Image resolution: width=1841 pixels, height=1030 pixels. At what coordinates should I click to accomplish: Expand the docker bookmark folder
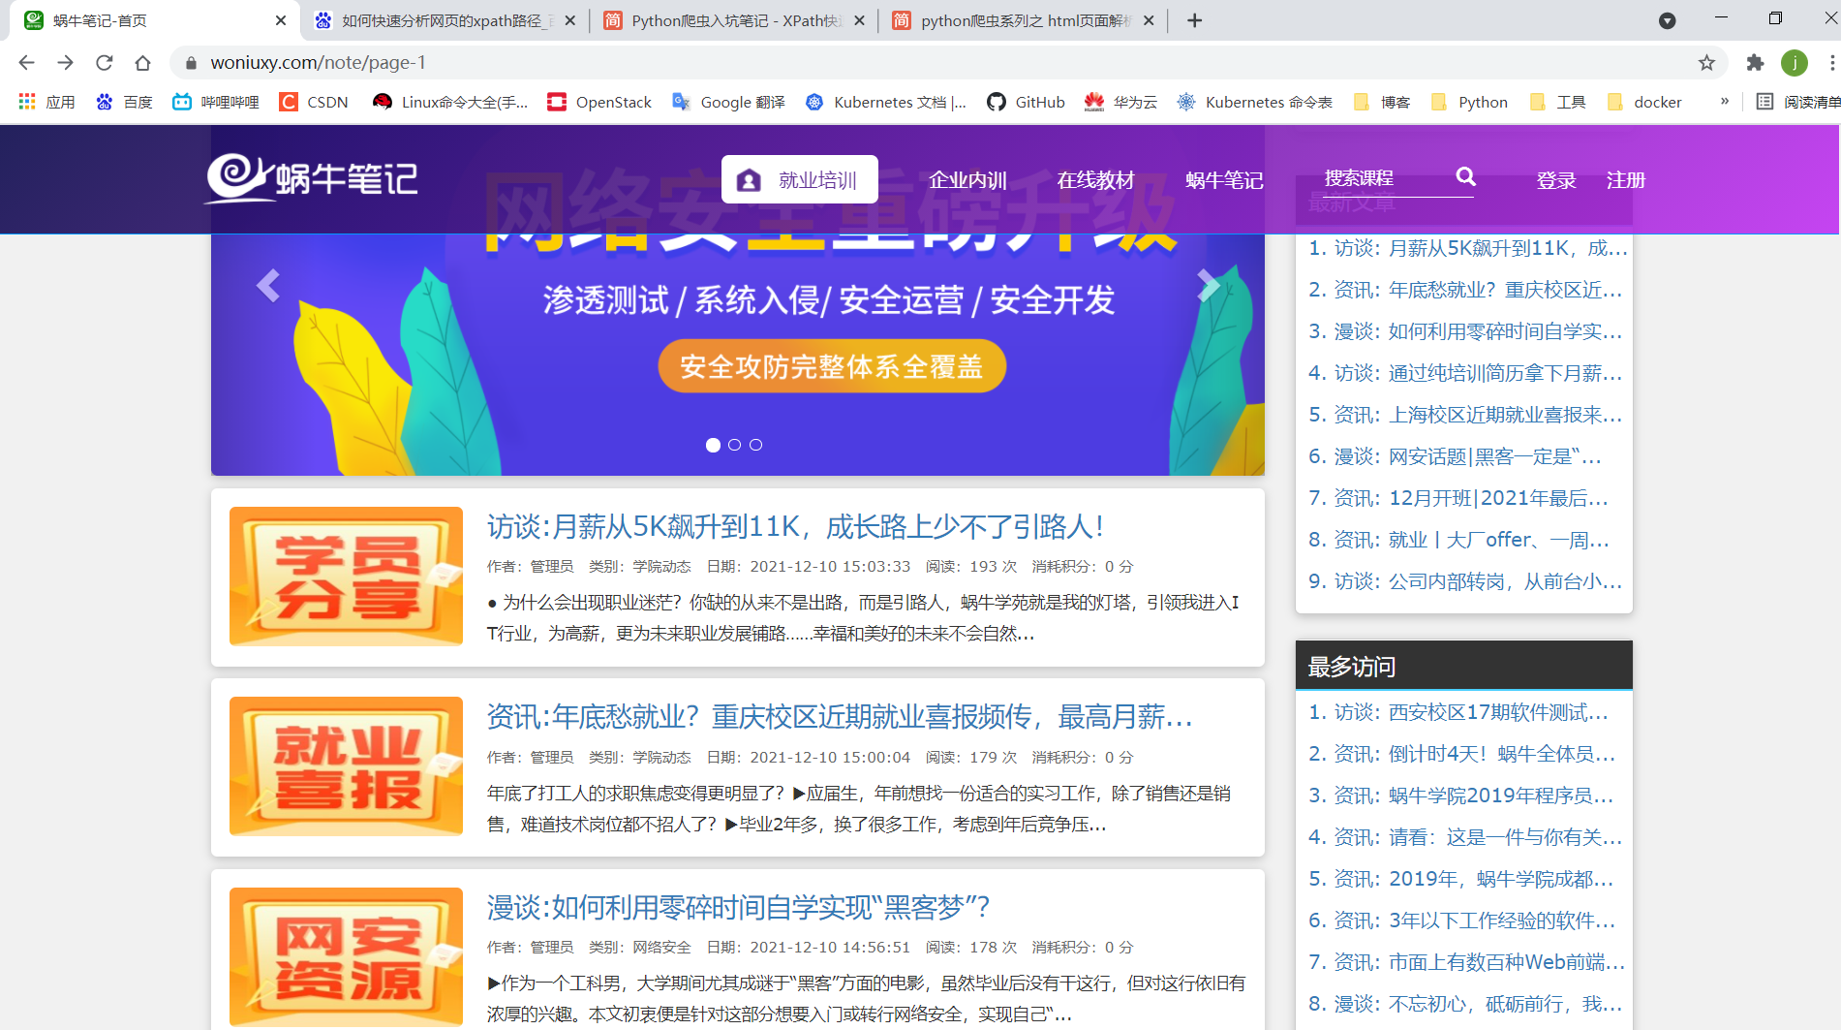[x=1644, y=102]
